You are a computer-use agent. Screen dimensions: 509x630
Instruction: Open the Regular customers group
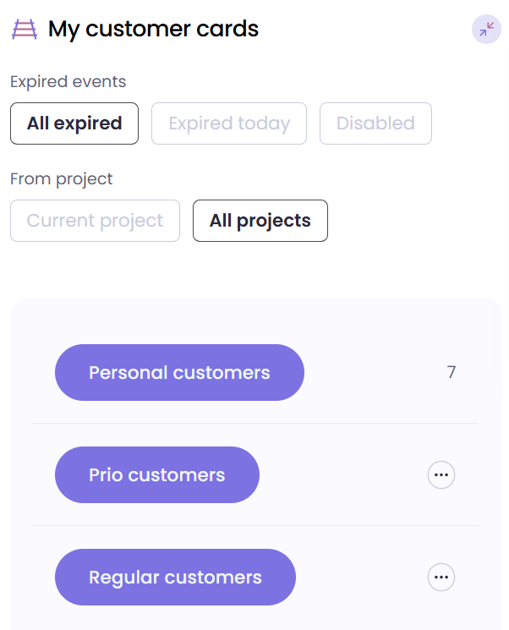(x=175, y=578)
